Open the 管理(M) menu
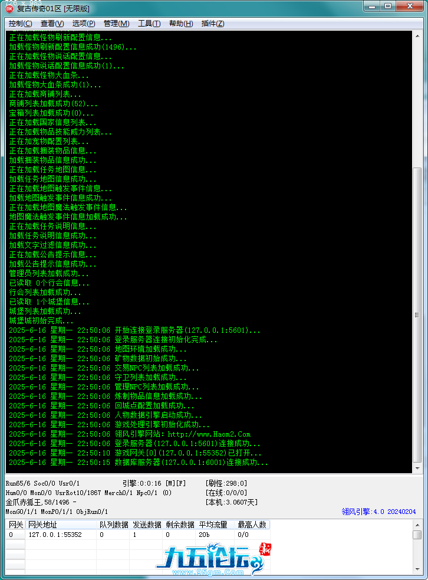428x580 pixels. click(116, 23)
